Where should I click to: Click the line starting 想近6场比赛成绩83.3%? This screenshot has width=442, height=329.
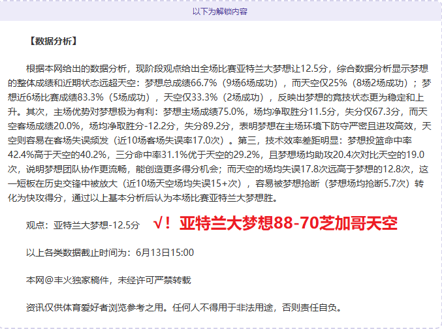[x=216, y=97]
